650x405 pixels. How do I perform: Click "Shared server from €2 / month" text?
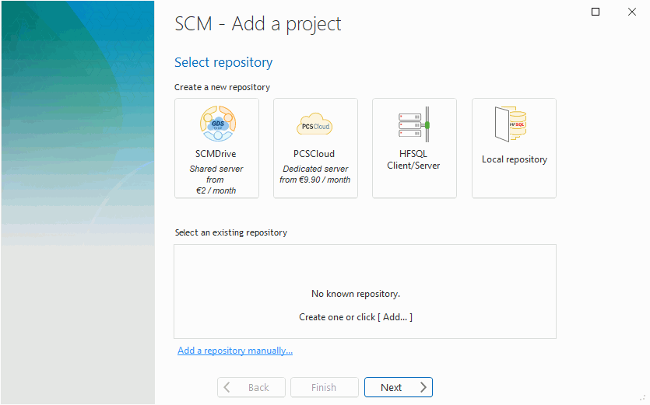point(216,180)
